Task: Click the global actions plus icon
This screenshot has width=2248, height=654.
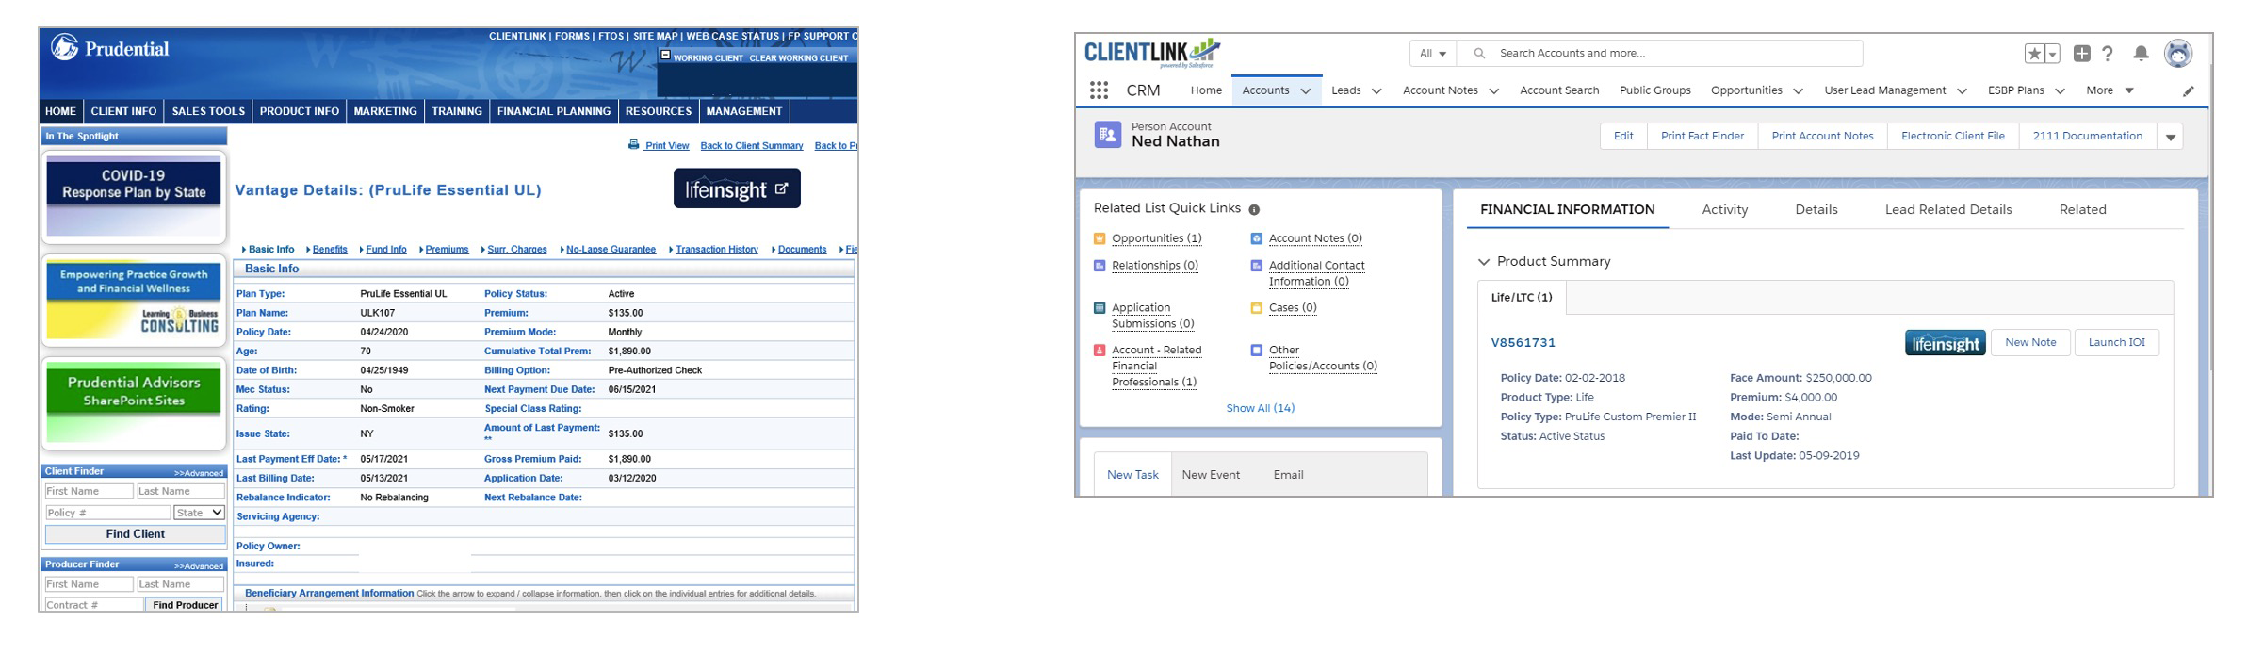Action: pos(2082,54)
